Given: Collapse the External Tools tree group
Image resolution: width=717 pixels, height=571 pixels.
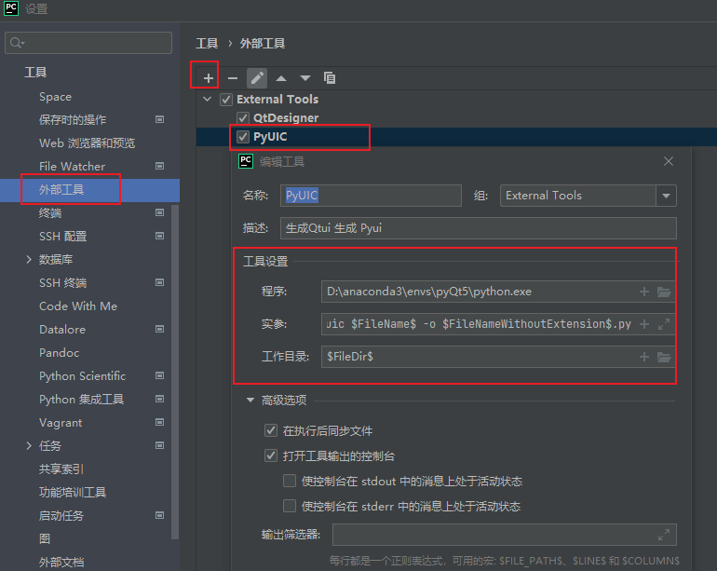Looking at the screenshot, I should 207,100.
